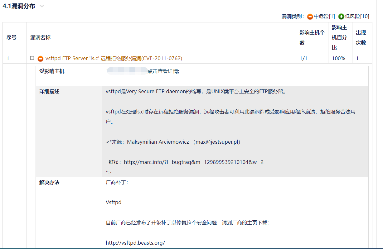Click the Very Secure FTP daemon description line
383x249 pixels.
pos(196,92)
